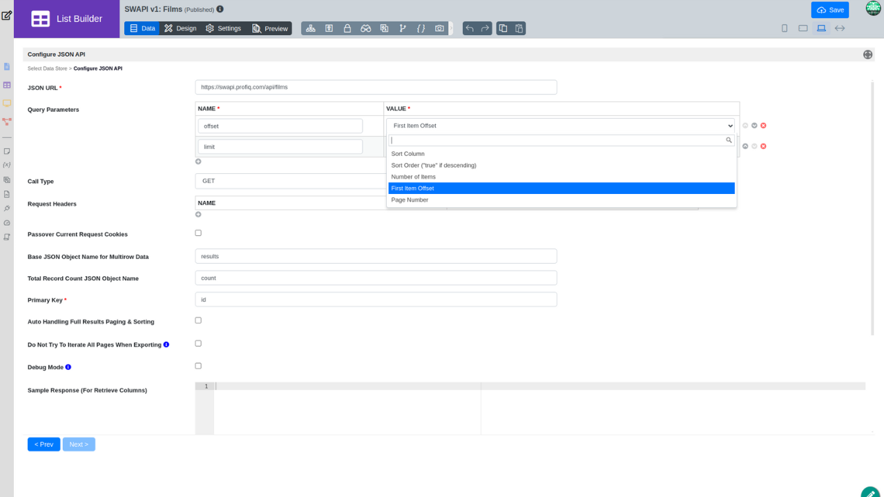Viewport: 884px width, 497px height.
Task: Collapse the First Item Offset value dropdown
Action: (x=560, y=126)
